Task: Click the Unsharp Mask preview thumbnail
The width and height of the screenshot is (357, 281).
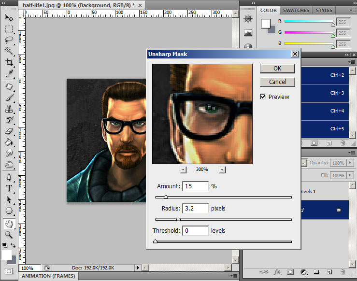Action: pos(202,114)
